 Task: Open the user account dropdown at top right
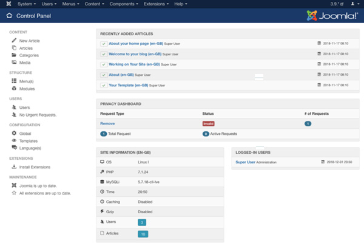click(x=355, y=4)
